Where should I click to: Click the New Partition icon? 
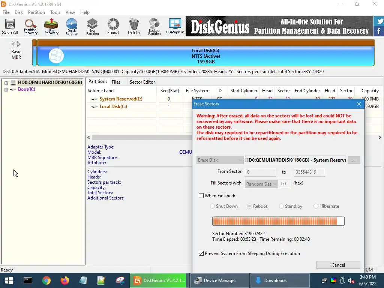(x=92, y=27)
